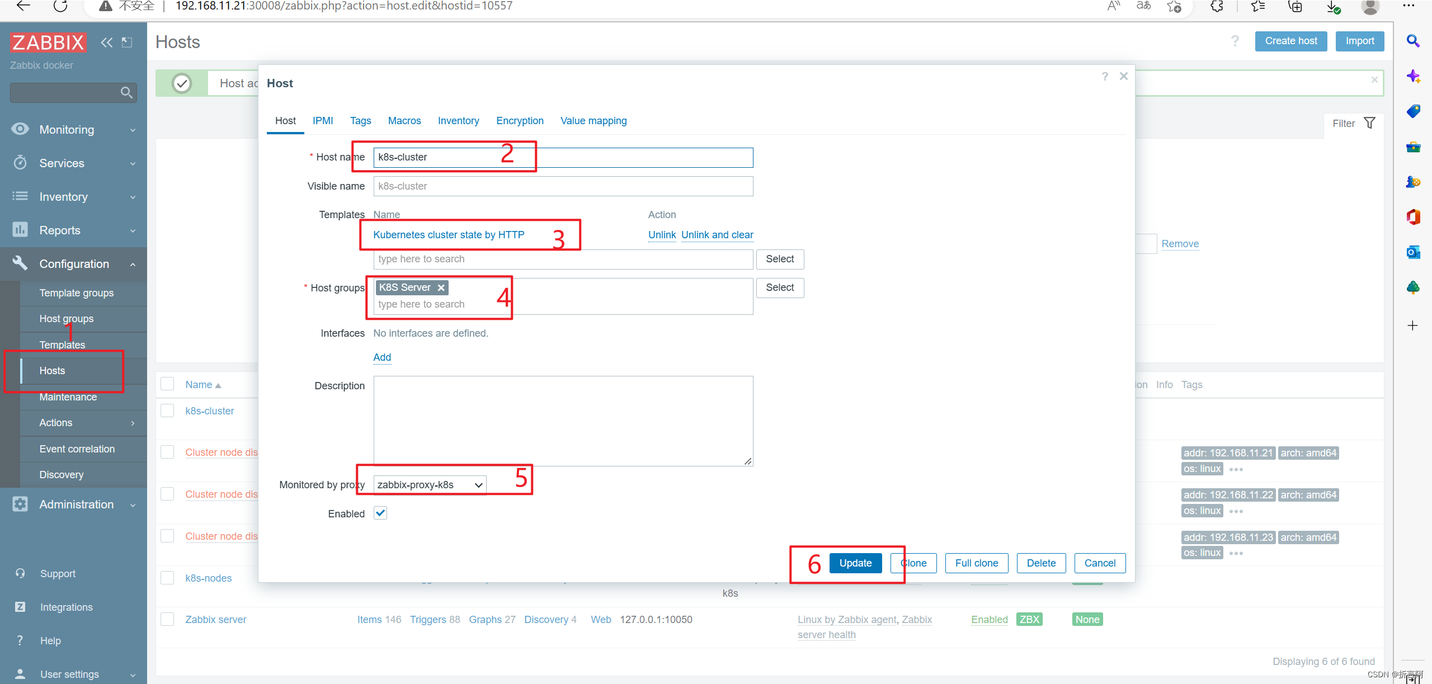This screenshot has height=684, width=1432.
Task: Click Unlink and clear link
Action: (x=717, y=235)
